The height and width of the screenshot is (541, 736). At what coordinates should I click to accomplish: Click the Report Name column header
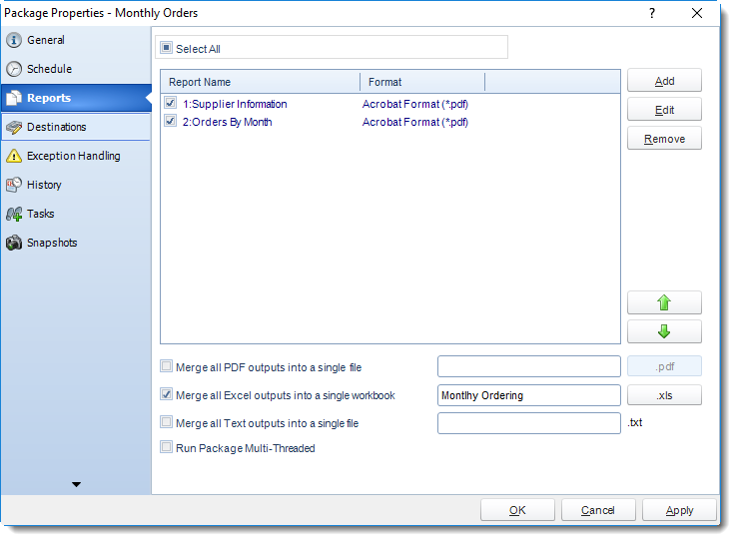coord(261,82)
